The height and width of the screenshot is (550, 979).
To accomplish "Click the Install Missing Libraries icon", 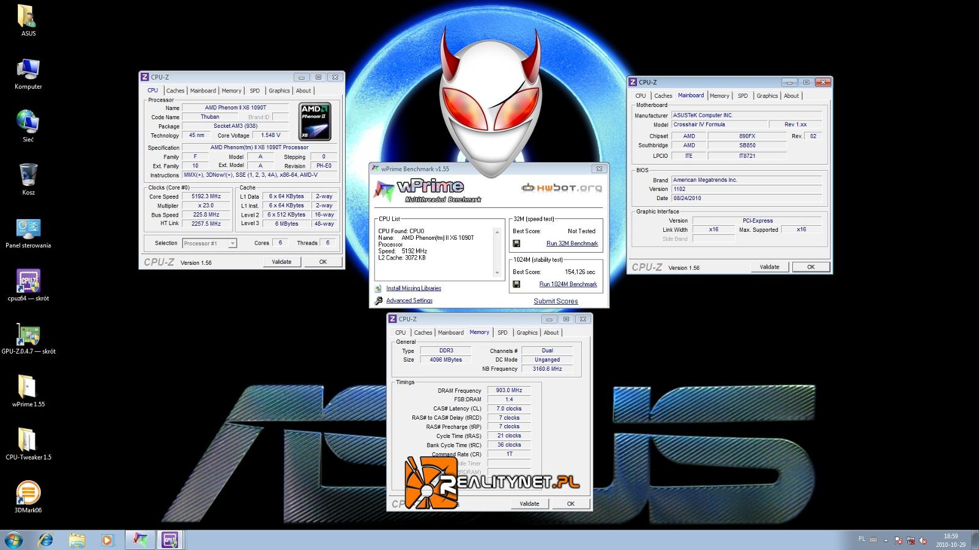I will (x=379, y=288).
